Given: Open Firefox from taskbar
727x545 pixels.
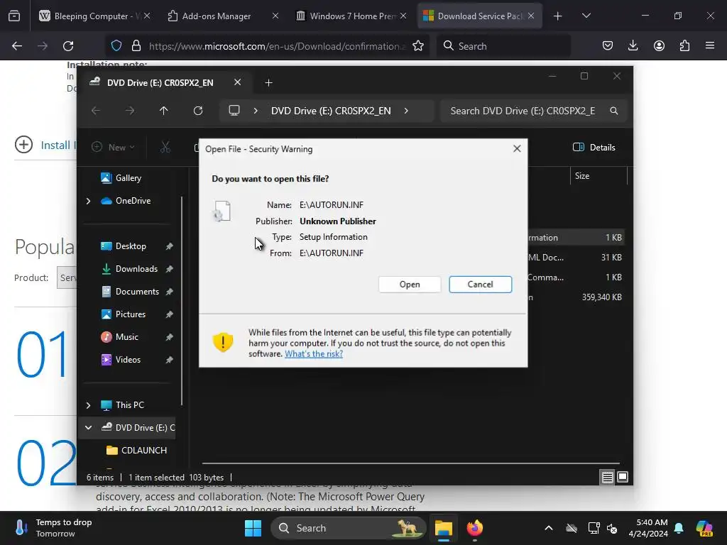Looking at the screenshot, I should [x=474, y=528].
